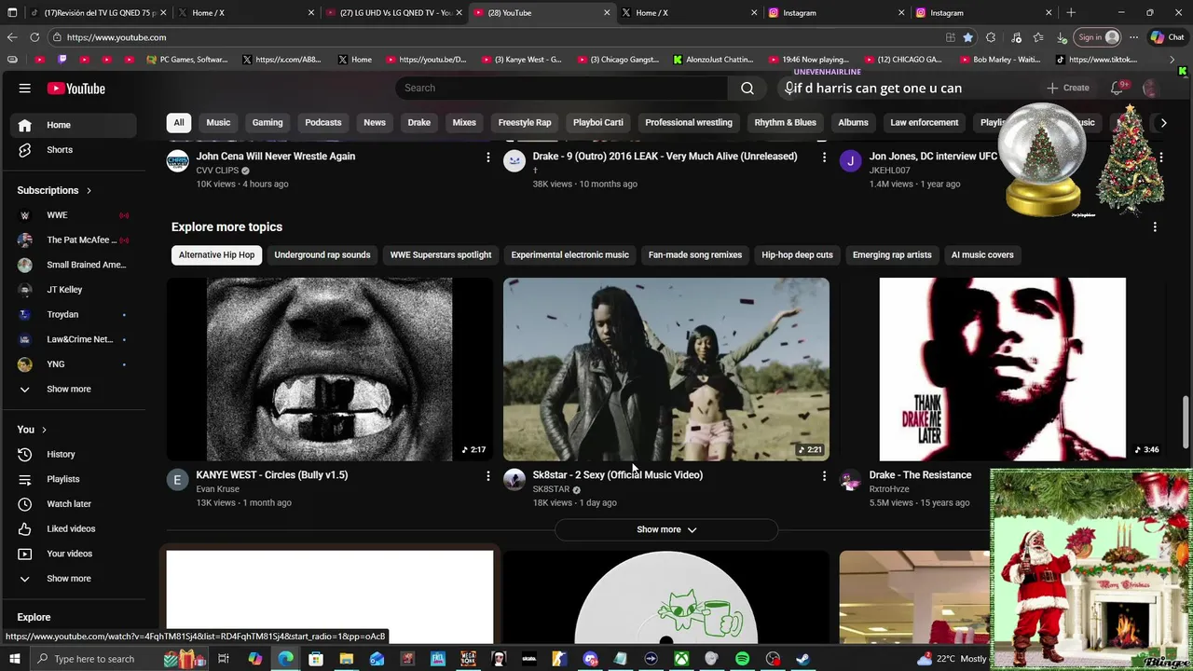Select the Underground rap sounds topic
The image size is (1193, 671).
click(x=322, y=254)
